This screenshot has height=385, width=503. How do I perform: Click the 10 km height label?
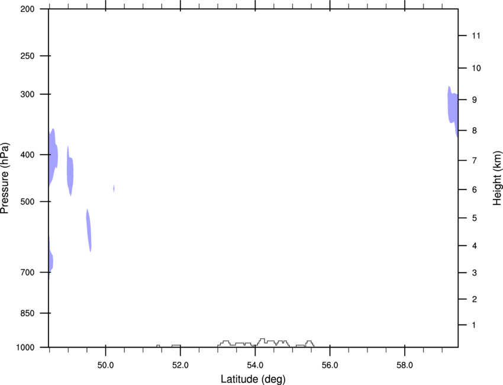476,68
